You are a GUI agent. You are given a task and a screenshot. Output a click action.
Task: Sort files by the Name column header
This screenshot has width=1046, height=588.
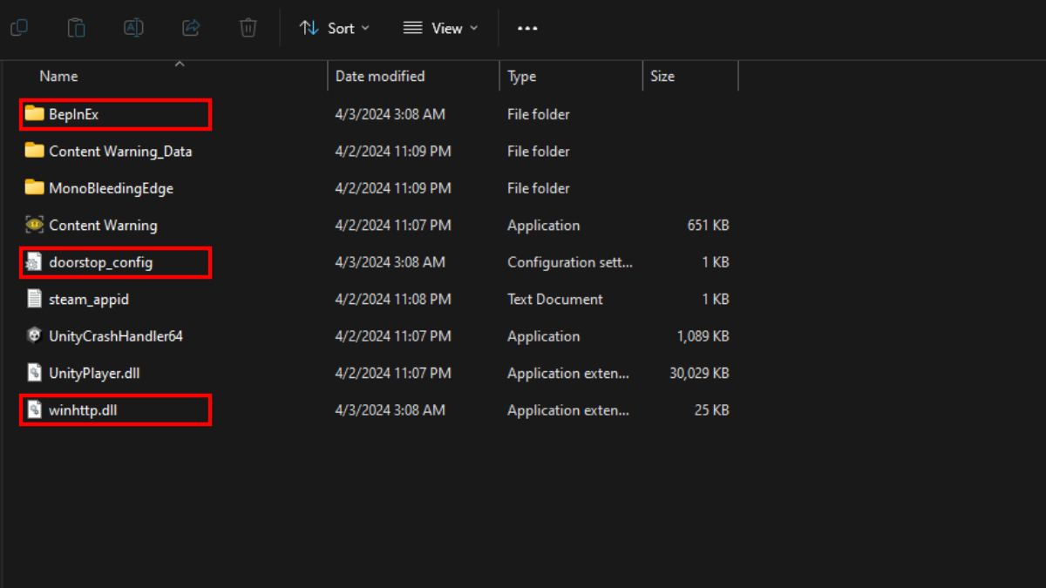click(58, 77)
